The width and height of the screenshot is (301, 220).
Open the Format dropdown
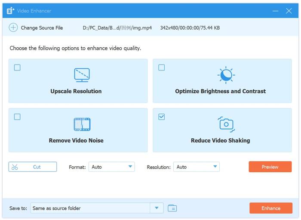click(111, 167)
